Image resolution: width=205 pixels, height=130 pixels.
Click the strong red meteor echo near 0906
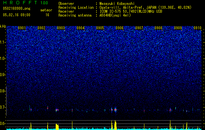115,110
